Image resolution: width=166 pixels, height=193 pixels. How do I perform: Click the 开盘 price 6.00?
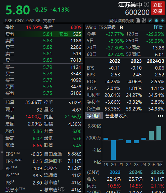tap(77, 131)
